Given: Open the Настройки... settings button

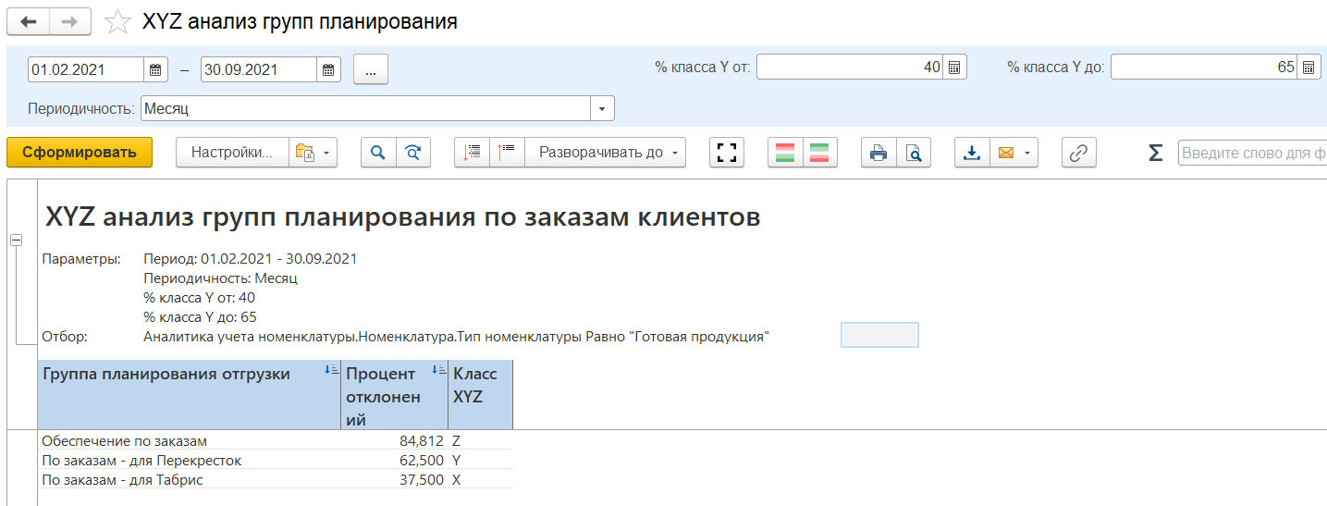Looking at the screenshot, I should click(x=232, y=154).
